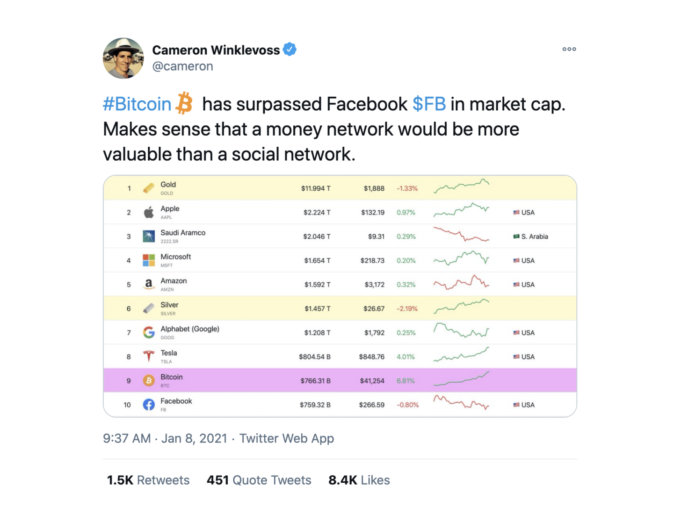This screenshot has width=681, height=529.
Task: Click the Silver bar icon
Action: (149, 308)
